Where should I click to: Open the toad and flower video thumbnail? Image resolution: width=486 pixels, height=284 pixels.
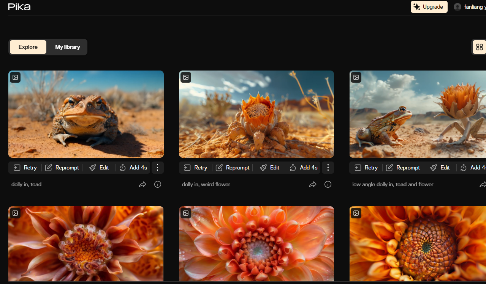418,114
